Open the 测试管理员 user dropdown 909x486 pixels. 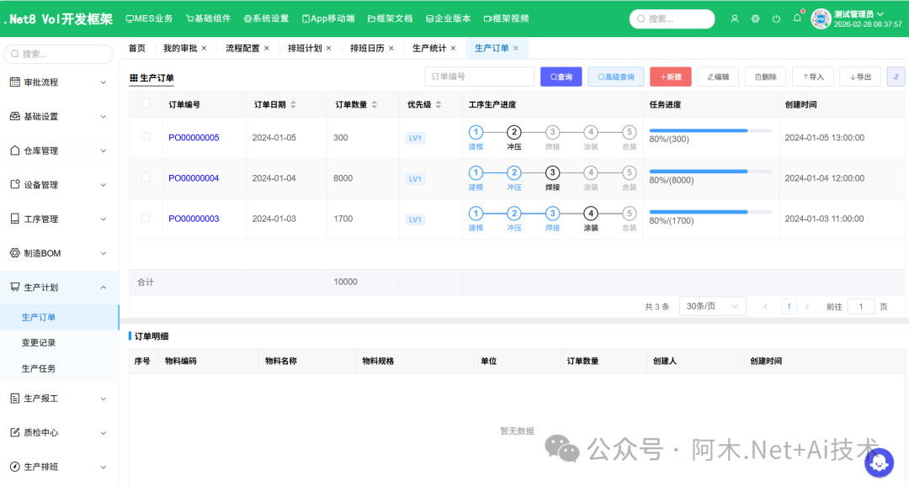click(860, 13)
